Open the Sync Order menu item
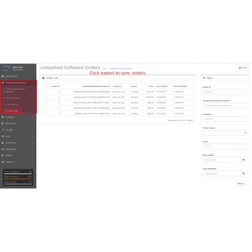Image resolution: width=252 pixels, height=252 pixels. 13,111
